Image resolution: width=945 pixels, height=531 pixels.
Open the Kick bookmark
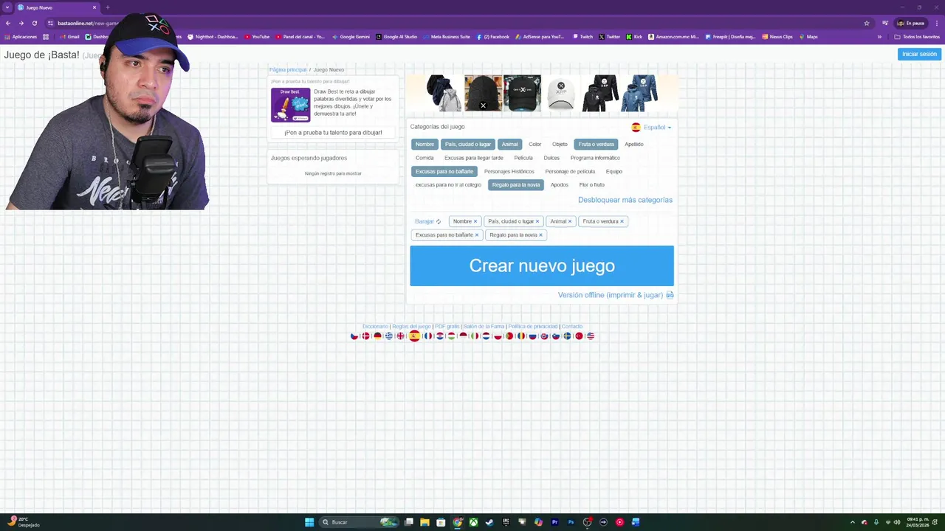coord(634,37)
